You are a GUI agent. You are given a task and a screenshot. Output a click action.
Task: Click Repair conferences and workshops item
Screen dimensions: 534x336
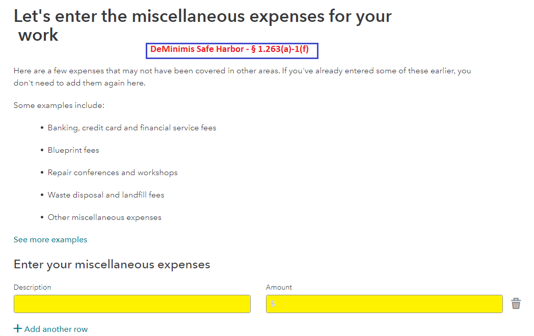pos(113,173)
